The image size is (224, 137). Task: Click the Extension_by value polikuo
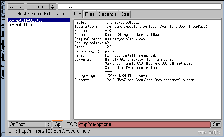pyautogui.click(x=112, y=51)
